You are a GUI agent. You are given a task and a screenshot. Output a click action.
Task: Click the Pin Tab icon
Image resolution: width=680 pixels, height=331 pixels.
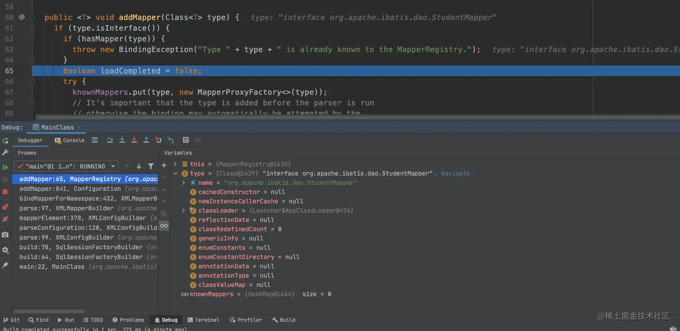click(x=5, y=265)
